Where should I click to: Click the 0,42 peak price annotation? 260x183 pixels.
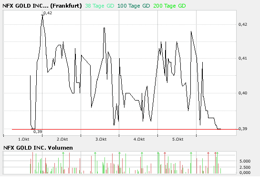click(x=48, y=13)
